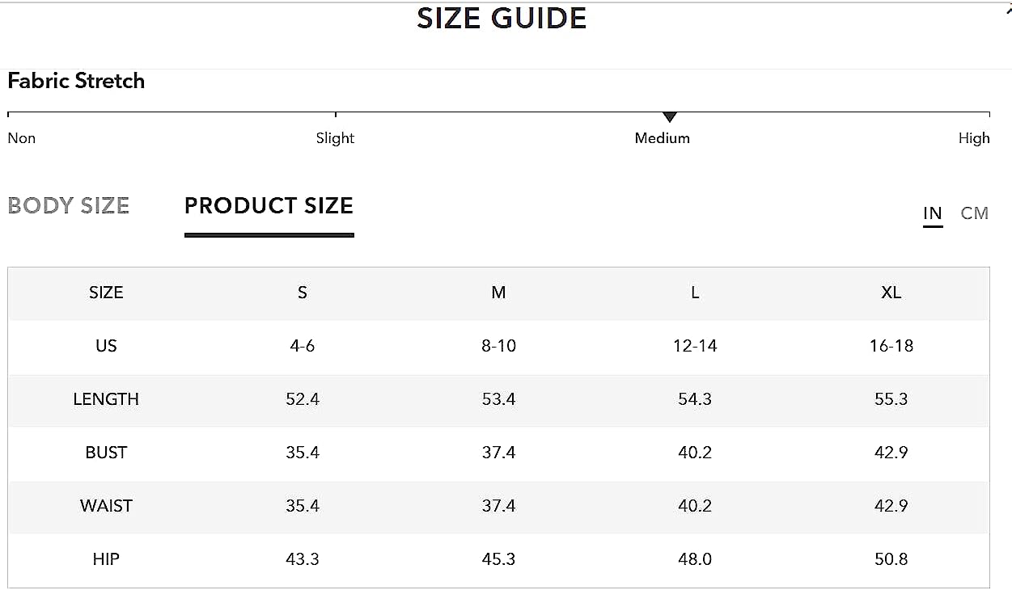Switch to the BODY SIZE tab

click(x=68, y=206)
